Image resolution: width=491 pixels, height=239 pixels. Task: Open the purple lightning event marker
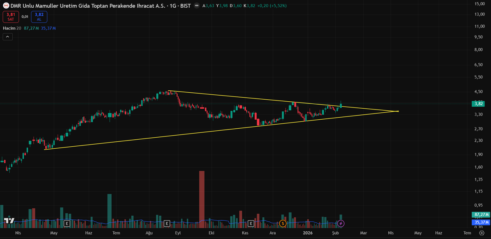point(341,223)
